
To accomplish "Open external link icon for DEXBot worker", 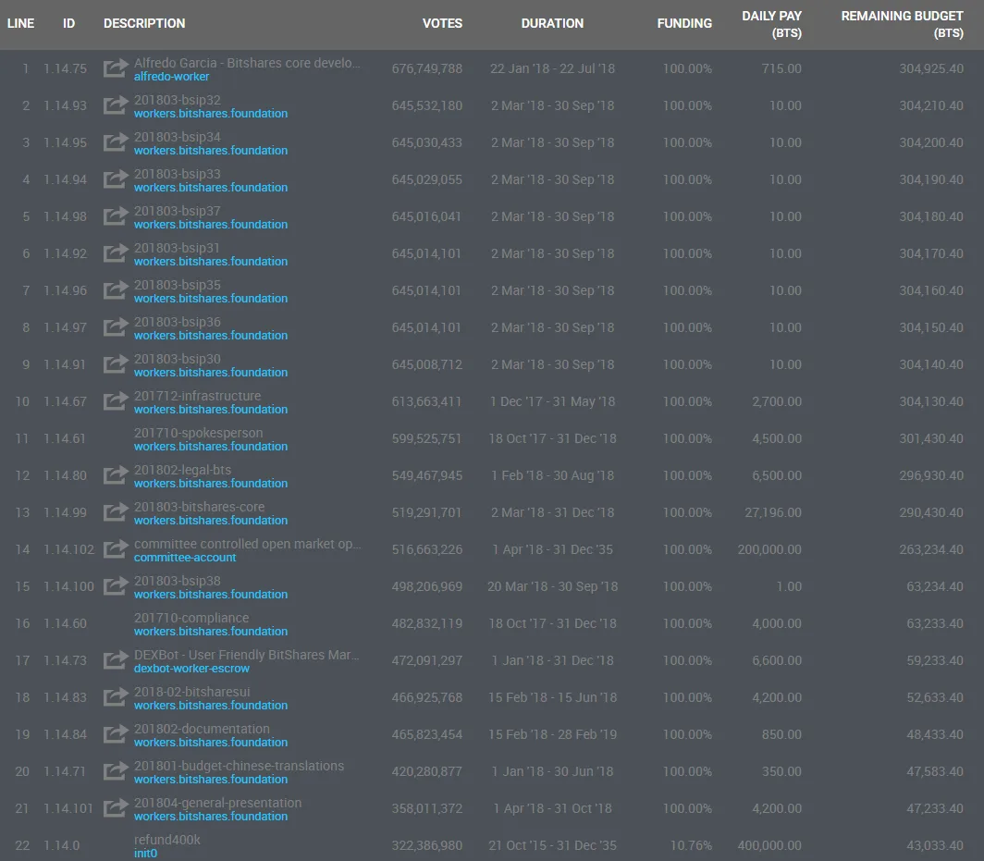I will point(116,660).
